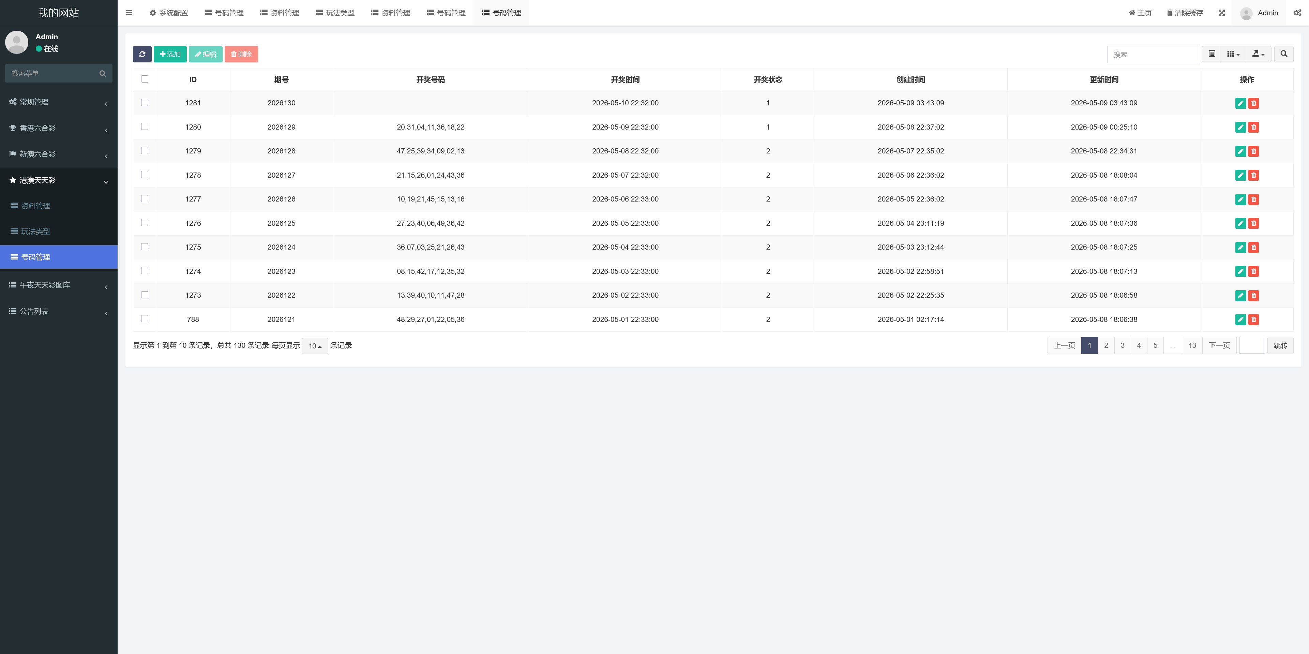The image size is (1309, 654).
Task: Delete row ID 1274 with trash icon
Action: 1254,271
